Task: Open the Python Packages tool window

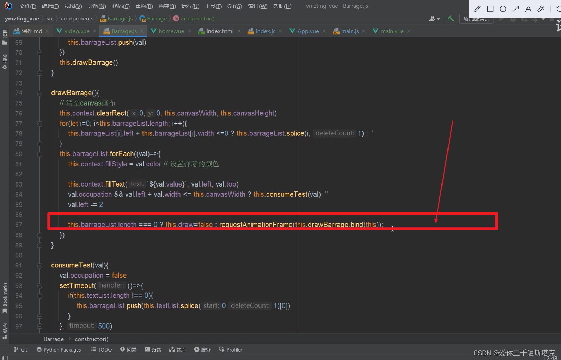Action: [59, 349]
